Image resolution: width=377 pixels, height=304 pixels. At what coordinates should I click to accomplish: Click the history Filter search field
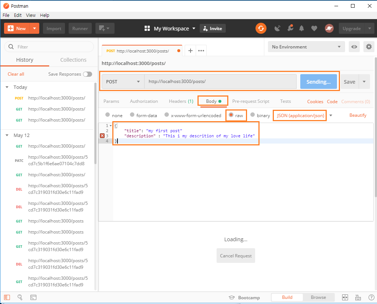point(49,47)
